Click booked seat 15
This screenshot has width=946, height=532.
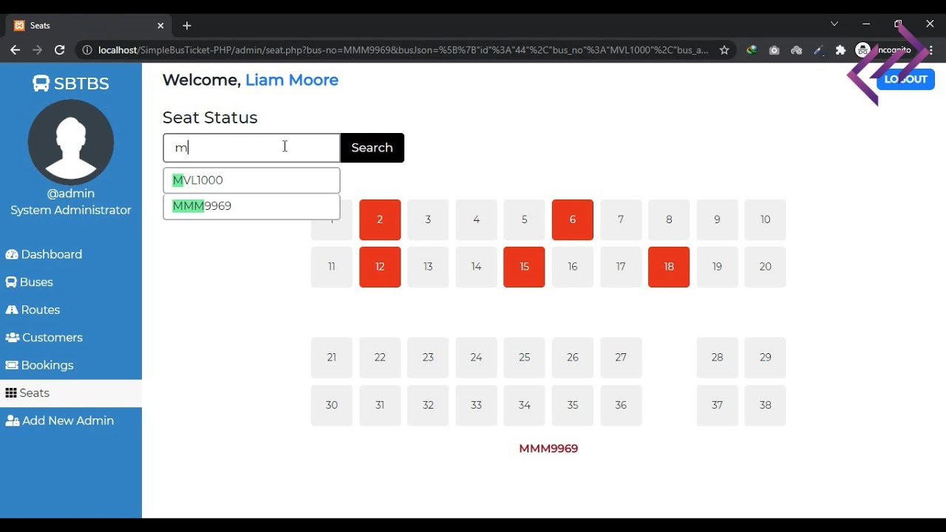[524, 267]
